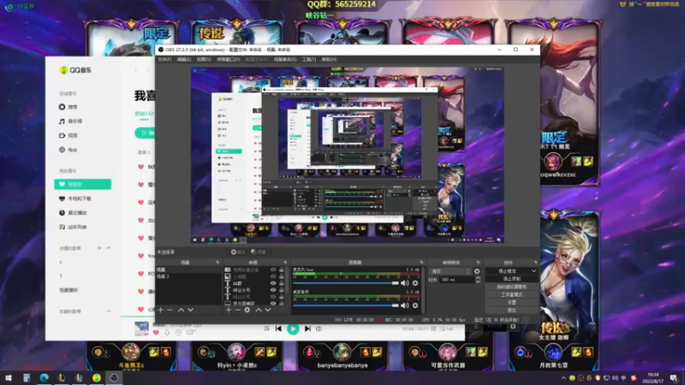Play previous track in QQ音乐 player
Viewport: 685px width, 385px height.
tap(278, 329)
